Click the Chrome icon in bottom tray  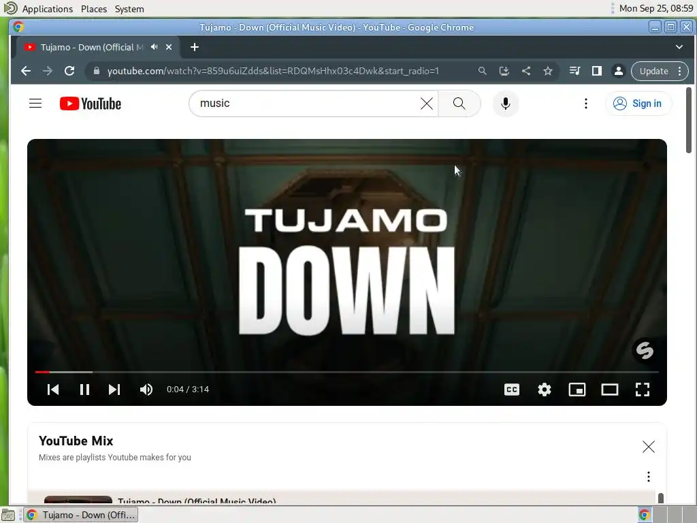pos(645,515)
